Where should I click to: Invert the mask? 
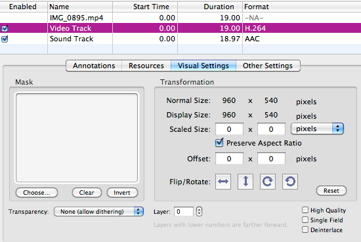point(122,193)
